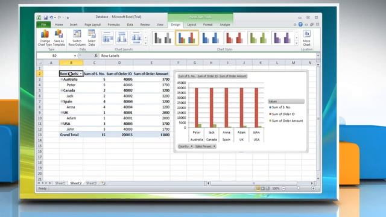Switch to Page Layout view icon

click(263, 189)
